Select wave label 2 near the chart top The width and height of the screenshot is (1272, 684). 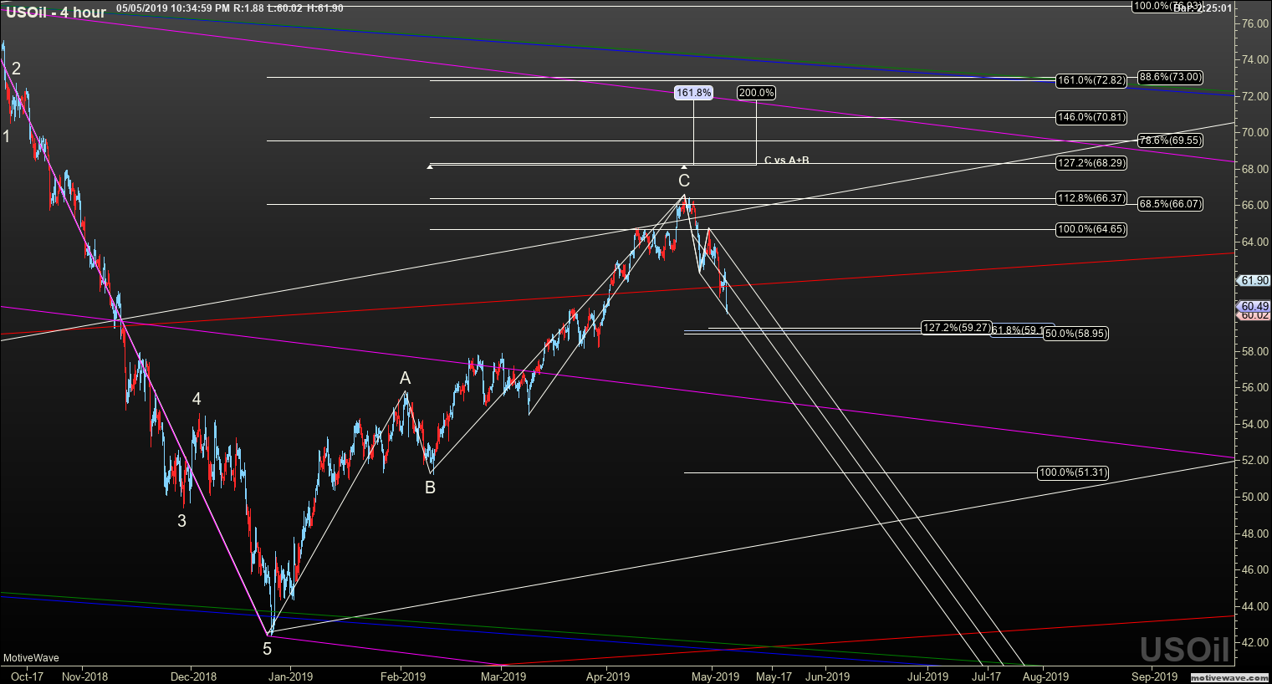click(16, 69)
